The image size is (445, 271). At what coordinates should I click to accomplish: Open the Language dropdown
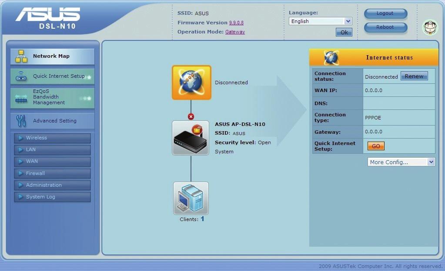(x=321, y=21)
